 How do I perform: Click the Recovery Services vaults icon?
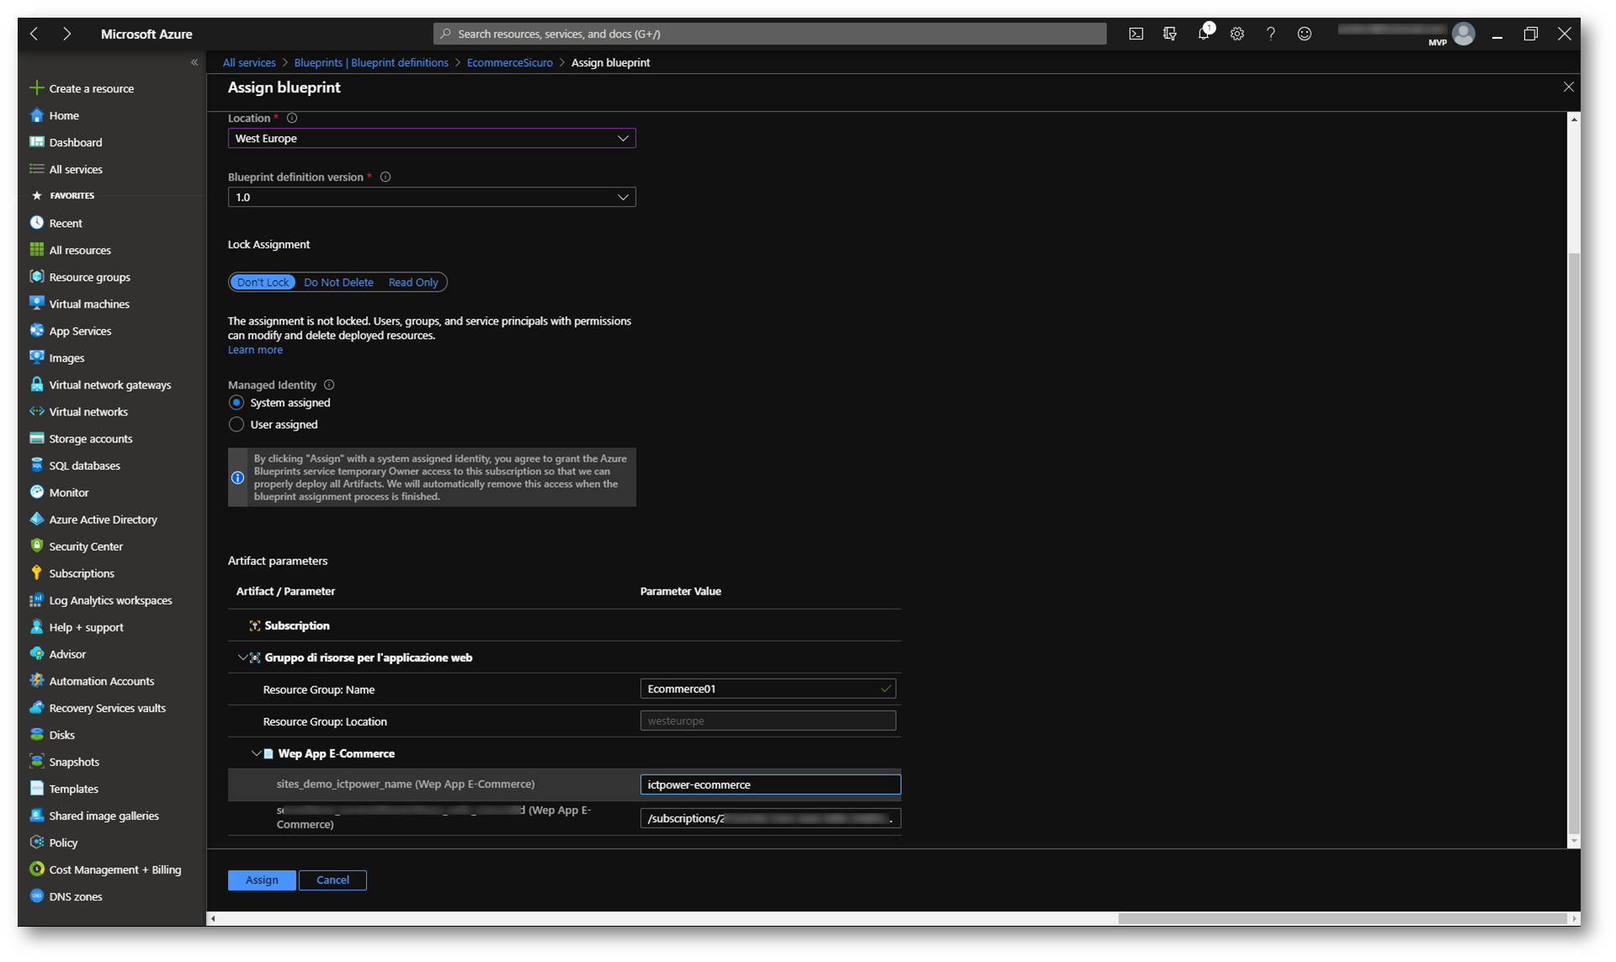coord(36,707)
